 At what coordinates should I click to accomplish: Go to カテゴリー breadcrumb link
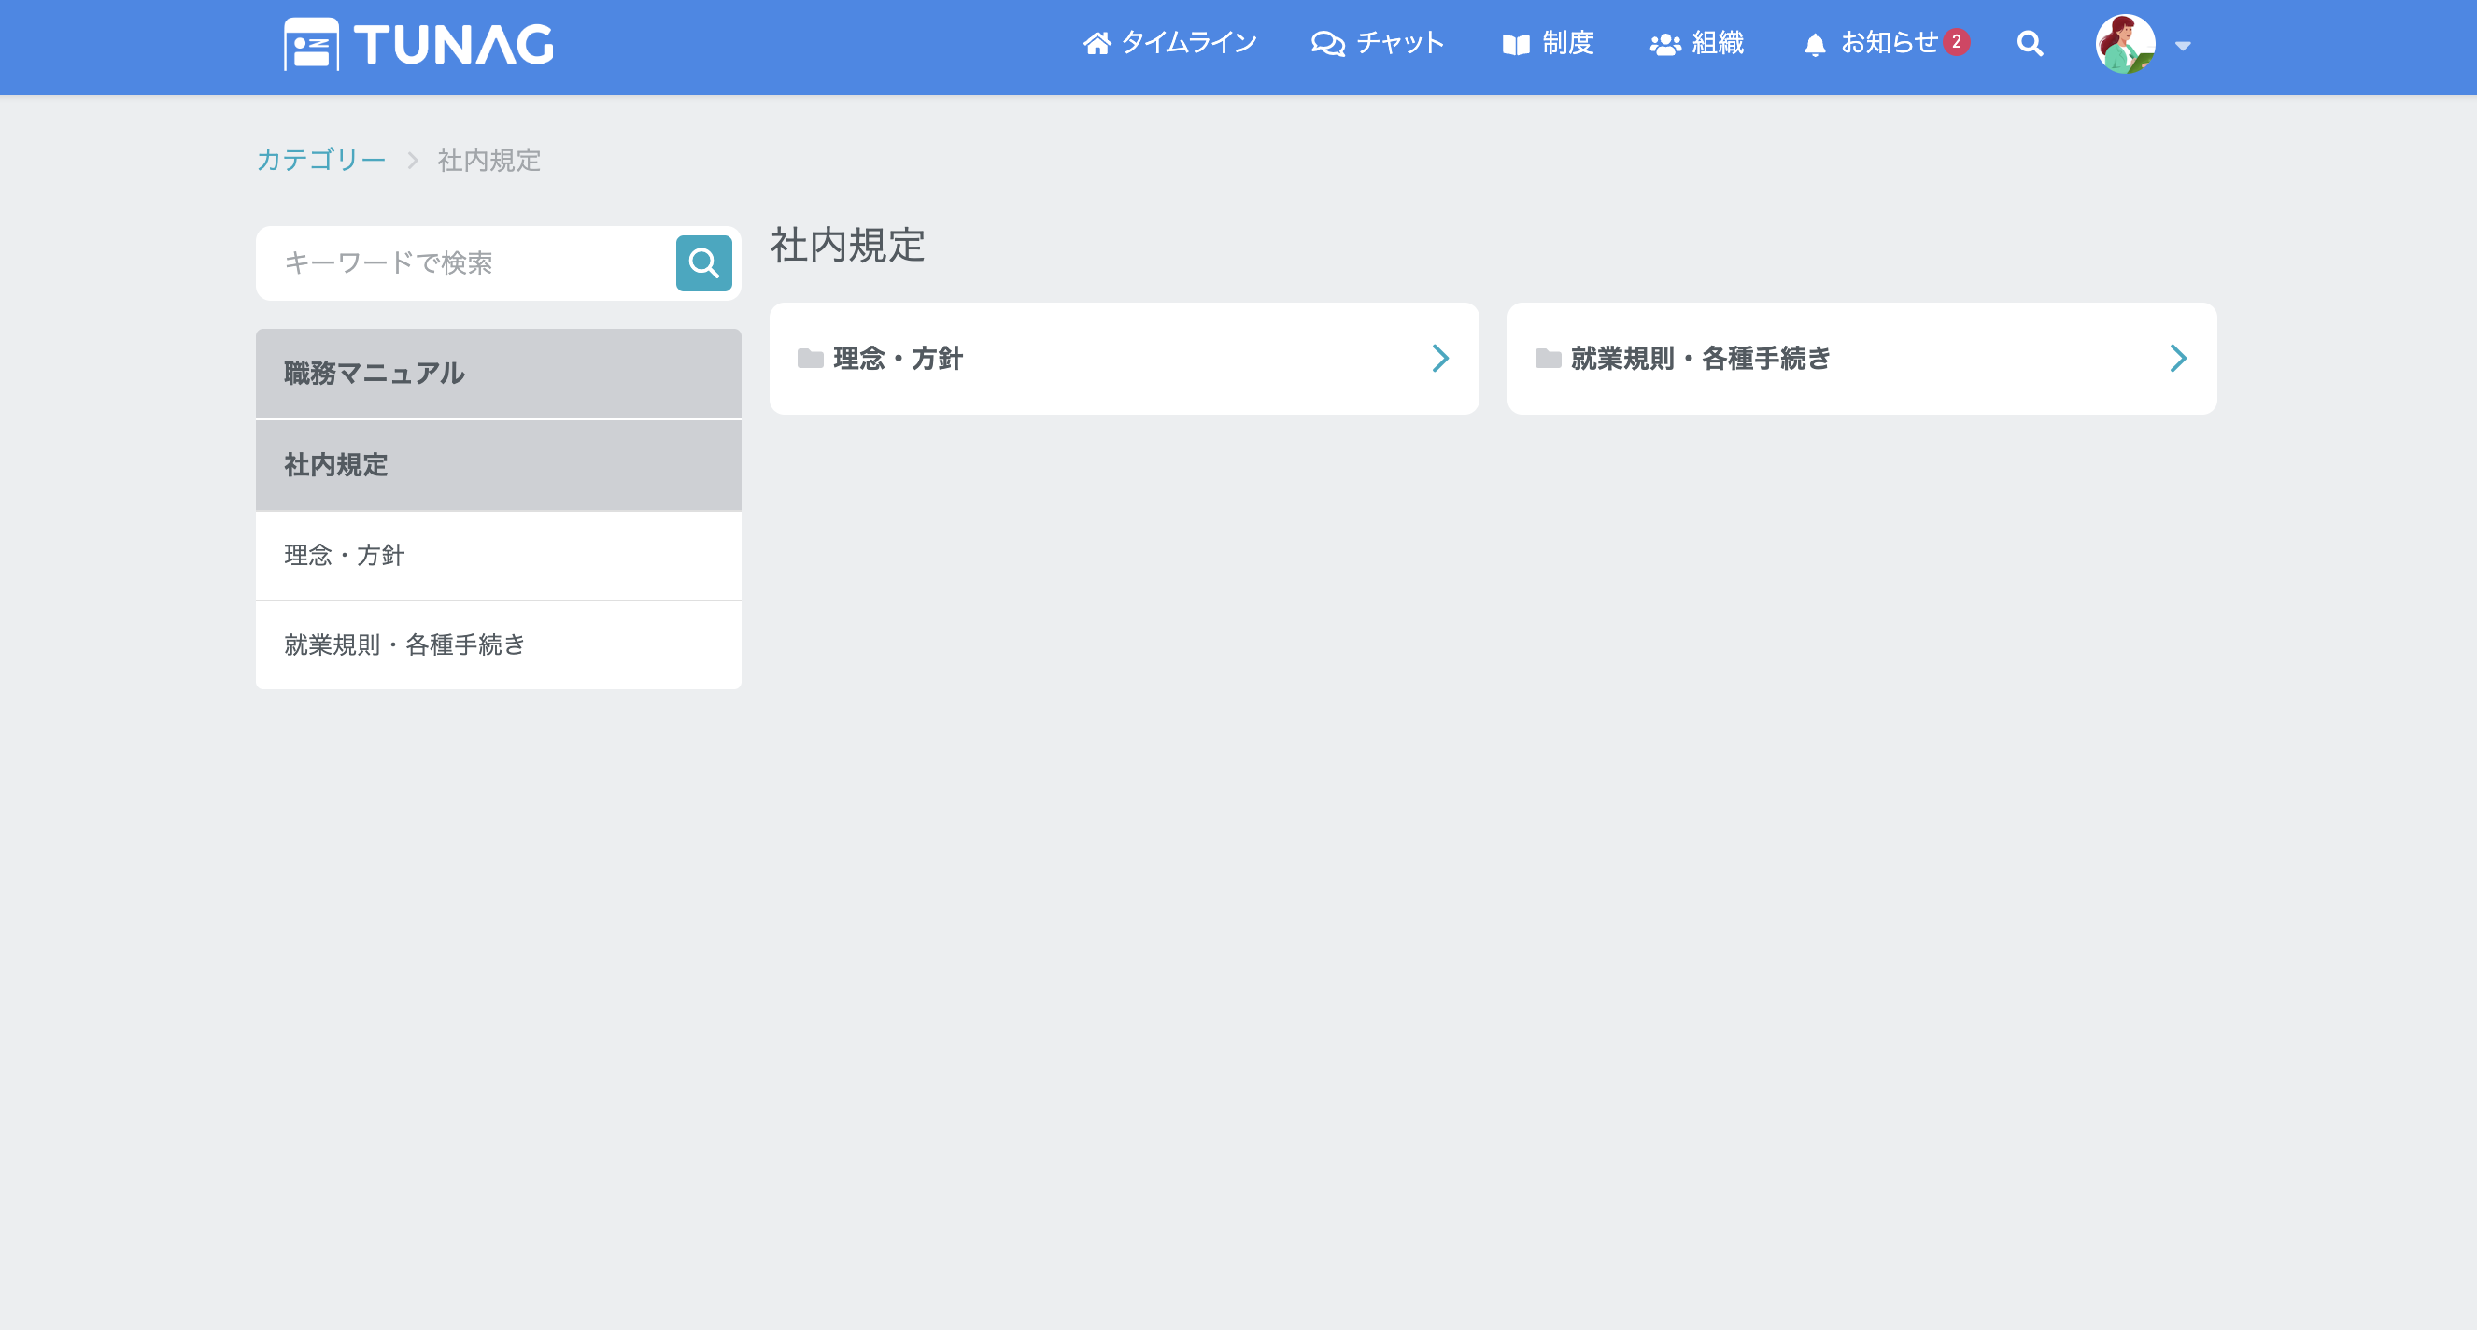tap(321, 160)
